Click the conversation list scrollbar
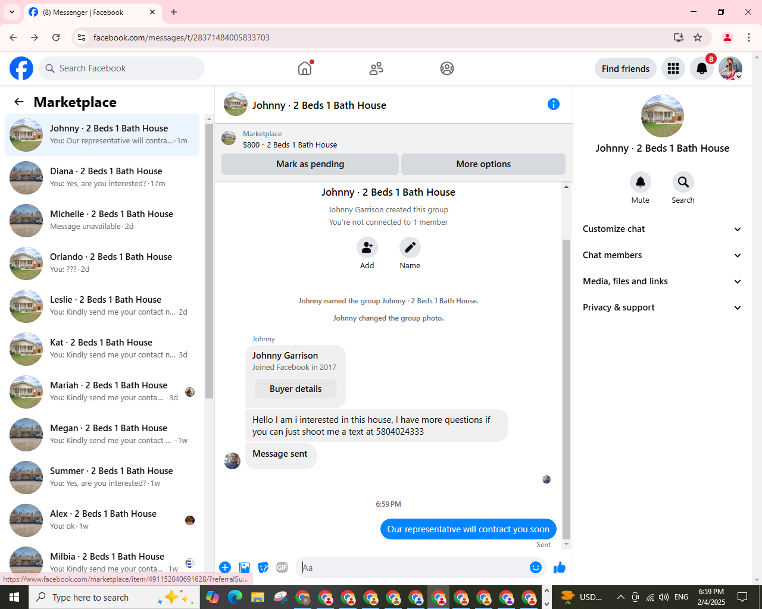This screenshot has height=609, width=762. pyautogui.click(x=209, y=262)
